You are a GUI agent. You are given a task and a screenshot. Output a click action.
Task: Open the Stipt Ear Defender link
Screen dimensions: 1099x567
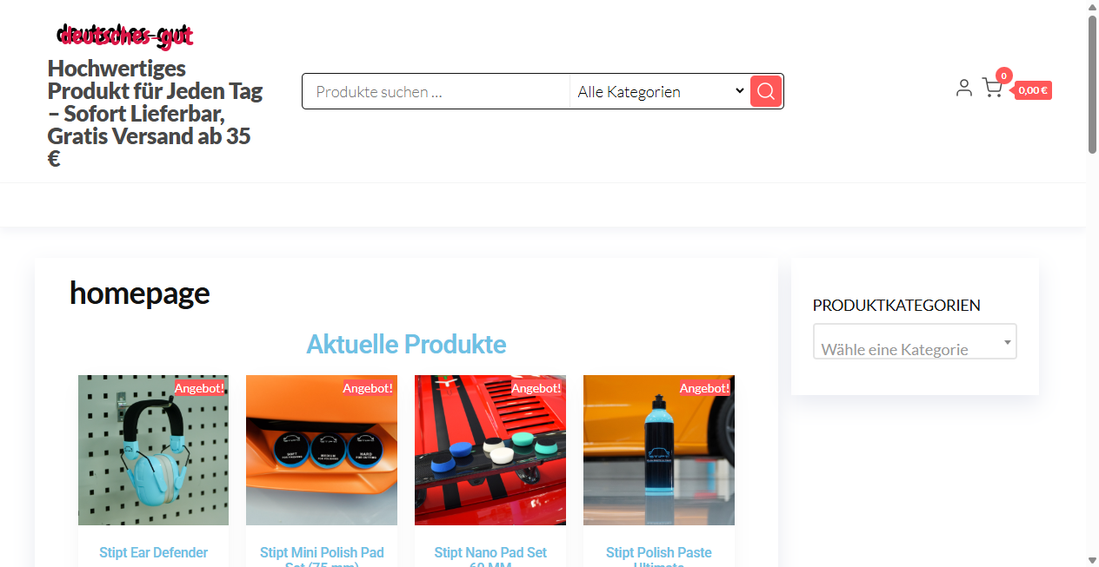[153, 552]
